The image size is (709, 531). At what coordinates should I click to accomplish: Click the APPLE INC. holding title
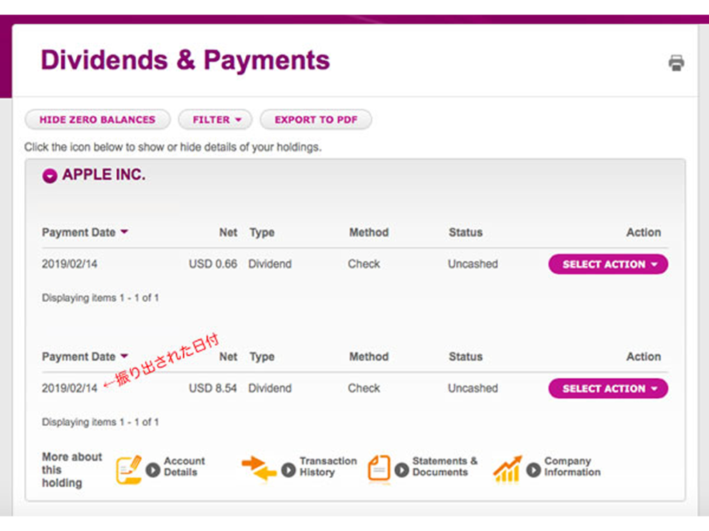pyautogui.click(x=104, y=175)
